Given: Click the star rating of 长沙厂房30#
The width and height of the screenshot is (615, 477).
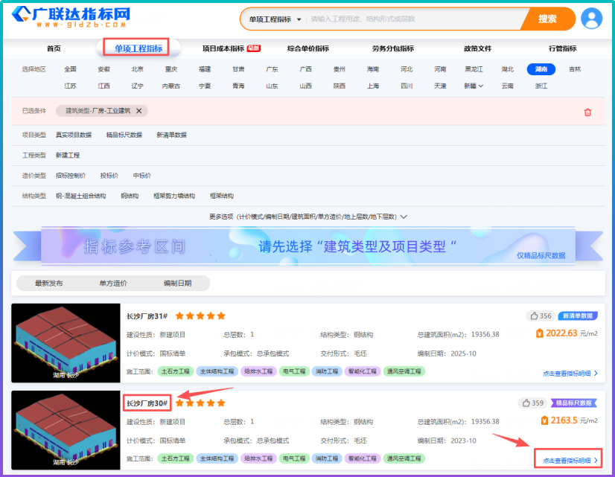Looking at the screenshot, I should [200, 403].
